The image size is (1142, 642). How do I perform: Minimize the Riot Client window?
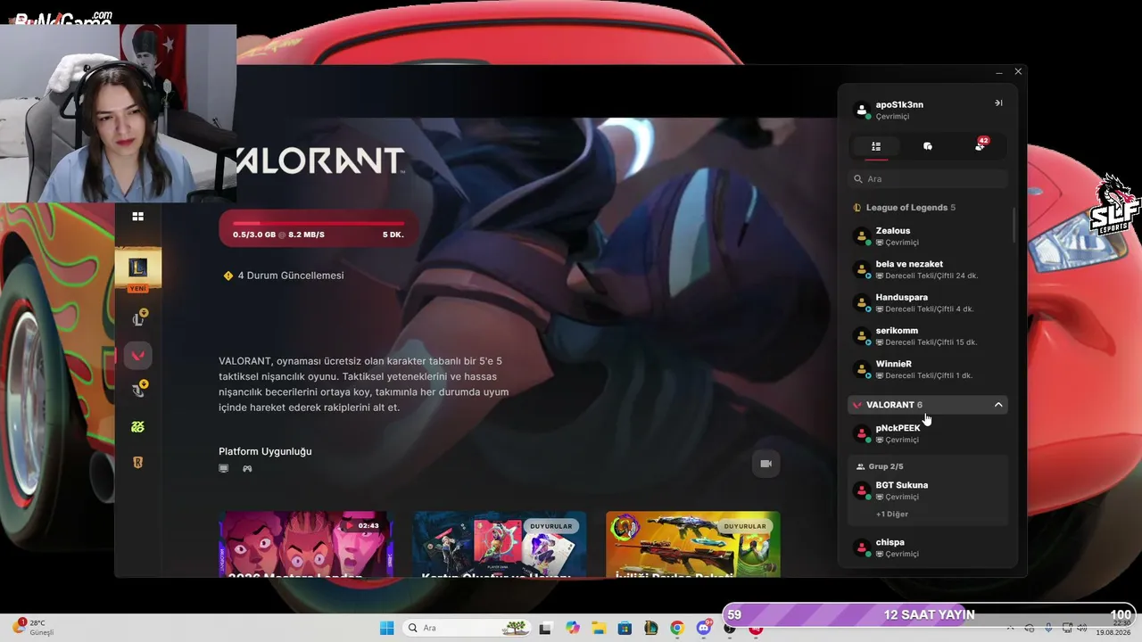click(x=999, y=71)
